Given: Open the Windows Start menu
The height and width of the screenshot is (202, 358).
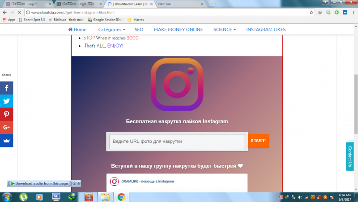Looking at the screenshot, I should (7, 197).
